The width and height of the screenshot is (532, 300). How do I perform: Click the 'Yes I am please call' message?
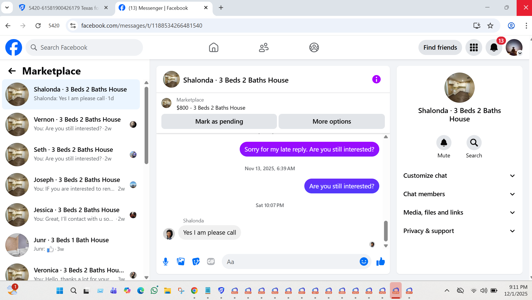click(209, 233)
